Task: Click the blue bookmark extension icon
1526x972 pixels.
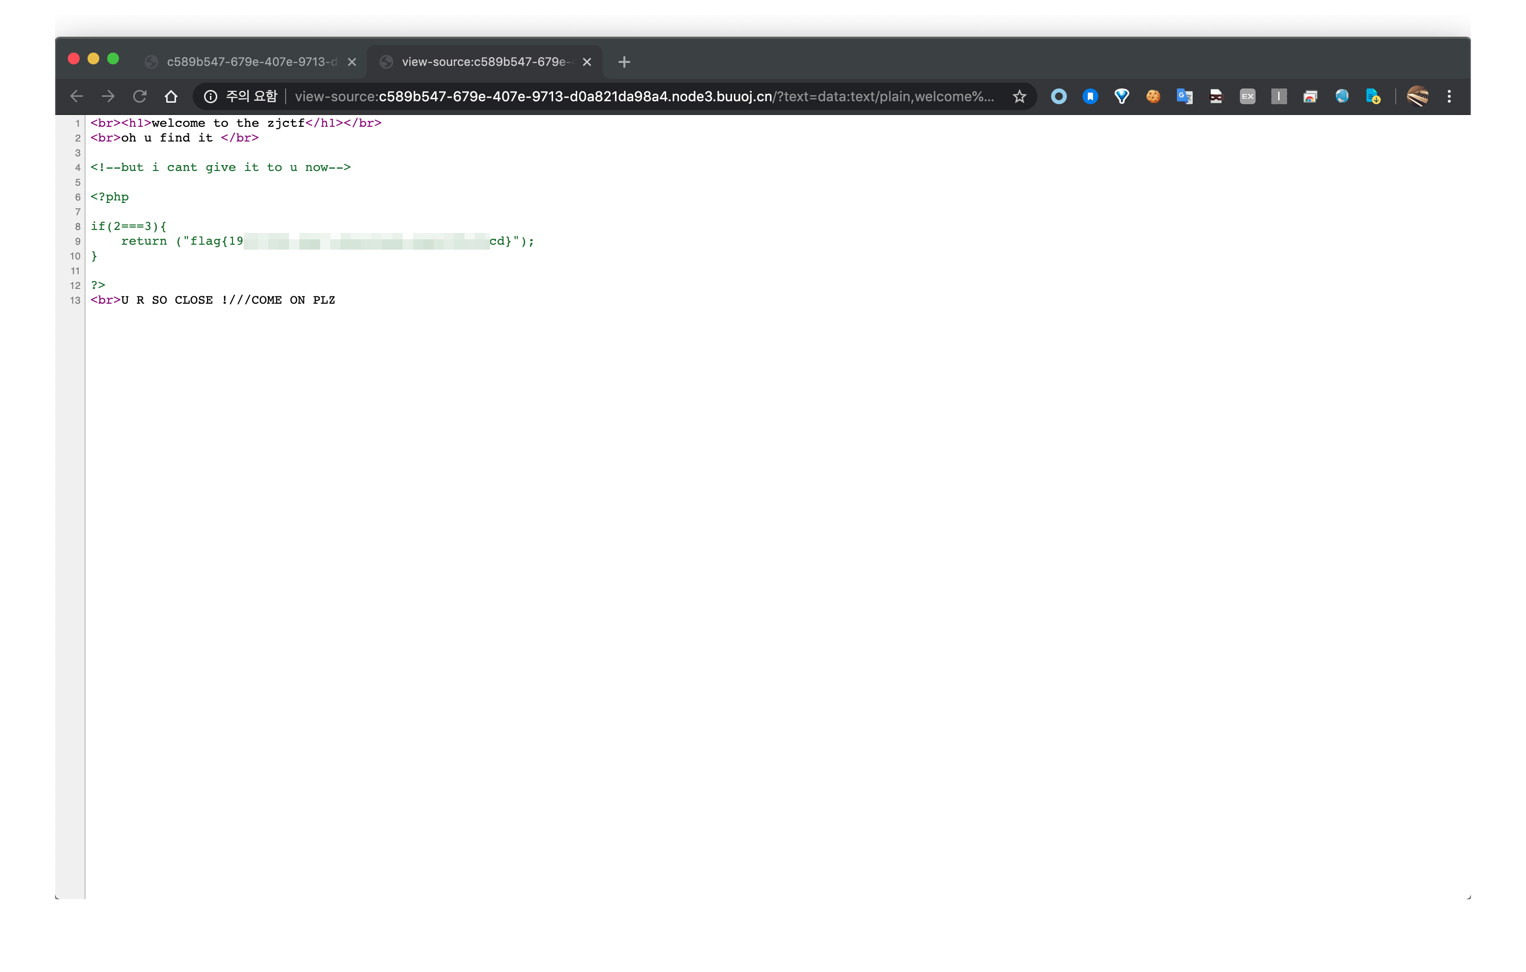Action: pos(1090,96)
